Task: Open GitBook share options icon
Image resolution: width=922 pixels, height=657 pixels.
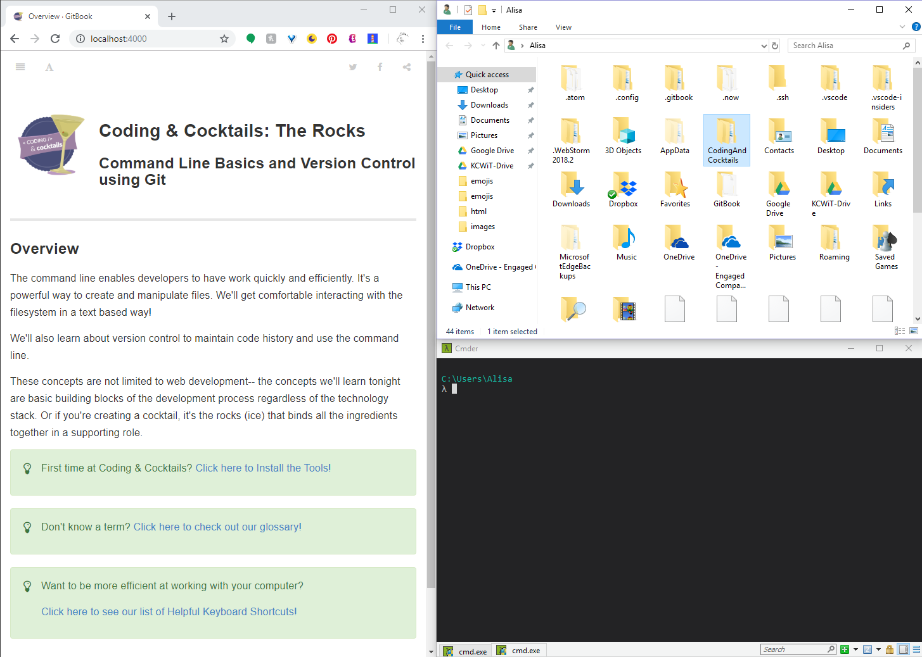Action: (407, 67)
